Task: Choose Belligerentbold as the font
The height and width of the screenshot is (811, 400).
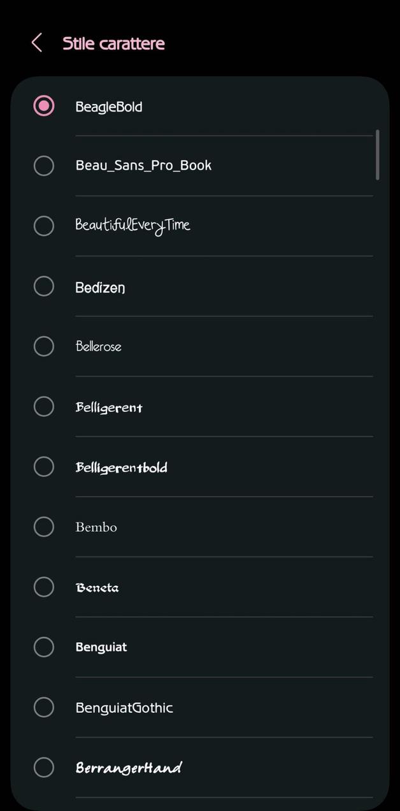Action: 43,466
